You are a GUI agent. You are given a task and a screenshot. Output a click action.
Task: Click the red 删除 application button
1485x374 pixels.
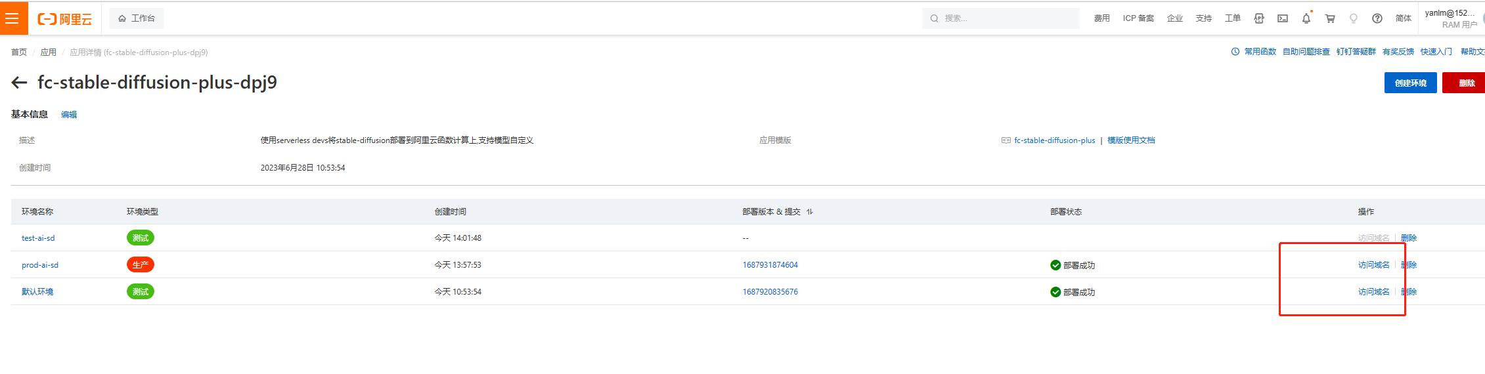[x=1465, y=83]
